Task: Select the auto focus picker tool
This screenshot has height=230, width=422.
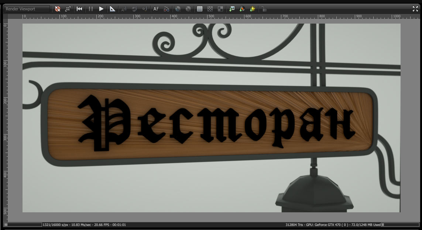Action: pyautogui.click(x=124, y=9)
